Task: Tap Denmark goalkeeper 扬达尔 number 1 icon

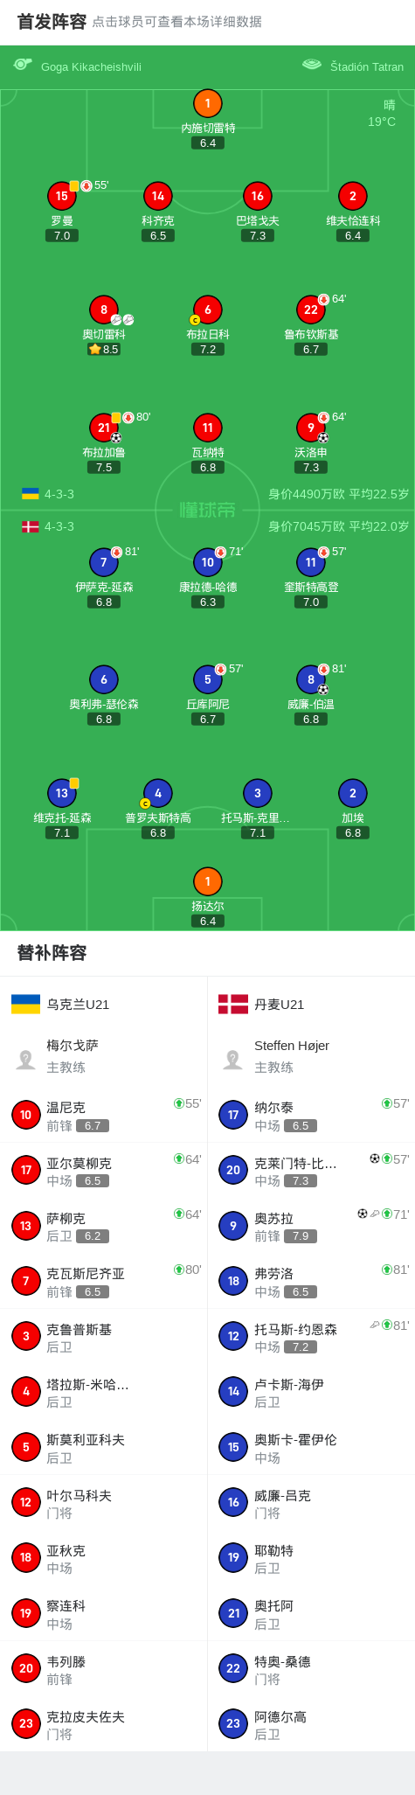Action: (x=207, y=881)
